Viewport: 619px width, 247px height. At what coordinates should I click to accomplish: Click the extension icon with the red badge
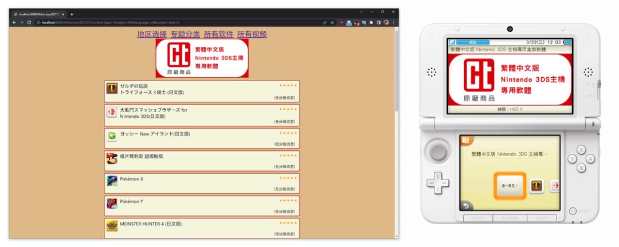(356, 22)
